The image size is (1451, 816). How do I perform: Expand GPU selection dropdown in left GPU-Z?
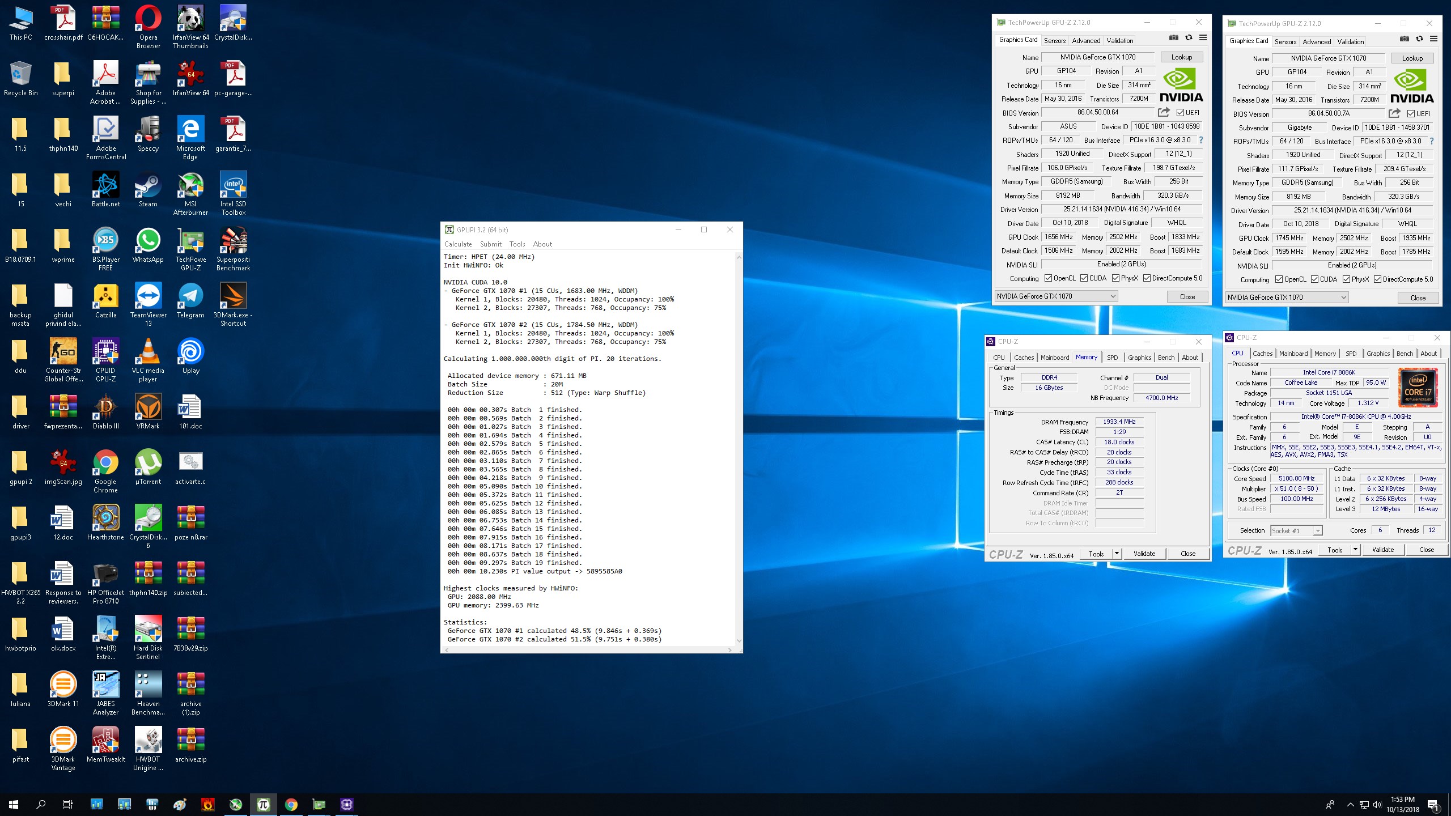tap(1056, 296)
